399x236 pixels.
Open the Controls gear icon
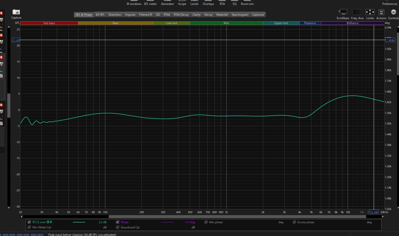[393, 12]
